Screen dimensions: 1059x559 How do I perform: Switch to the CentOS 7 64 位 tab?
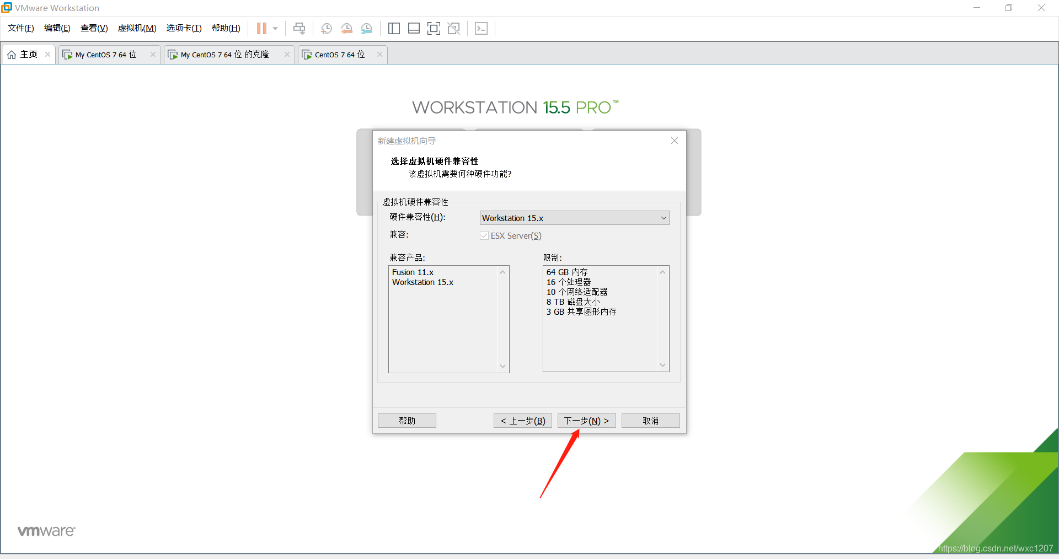[342, 55]
